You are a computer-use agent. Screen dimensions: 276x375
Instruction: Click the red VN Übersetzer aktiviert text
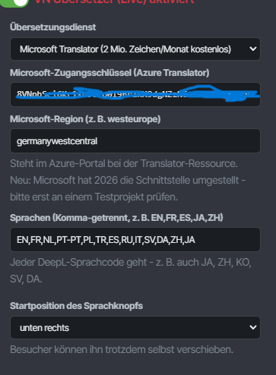click(x=114, y=2)
